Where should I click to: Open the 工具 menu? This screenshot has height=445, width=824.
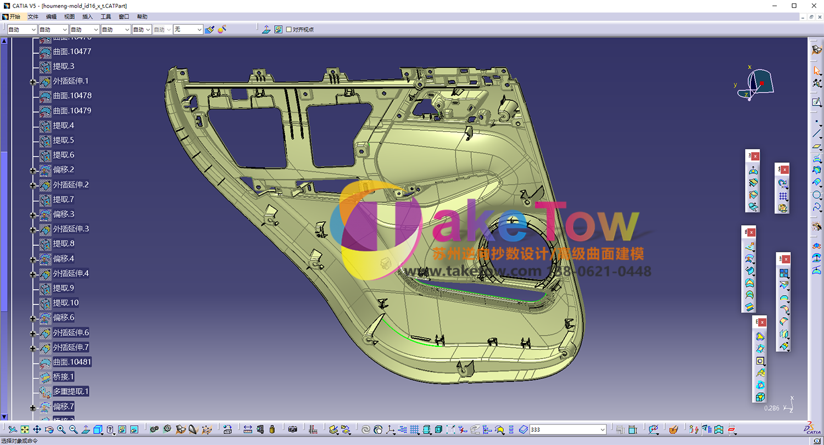coord(105,17)
